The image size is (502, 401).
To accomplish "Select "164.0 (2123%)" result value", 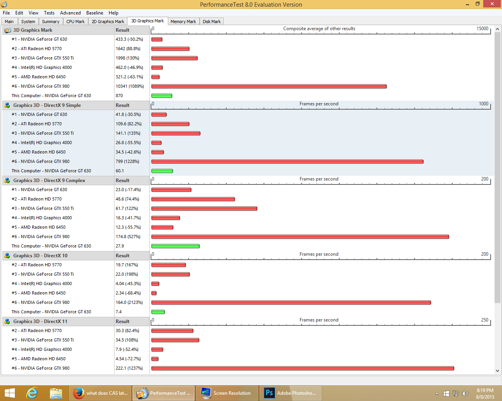I will click(x=129, y=303).
